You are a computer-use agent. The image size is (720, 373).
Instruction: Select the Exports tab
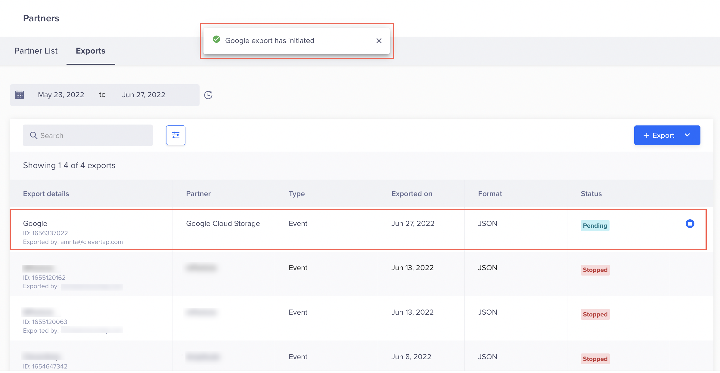[91, 51]
